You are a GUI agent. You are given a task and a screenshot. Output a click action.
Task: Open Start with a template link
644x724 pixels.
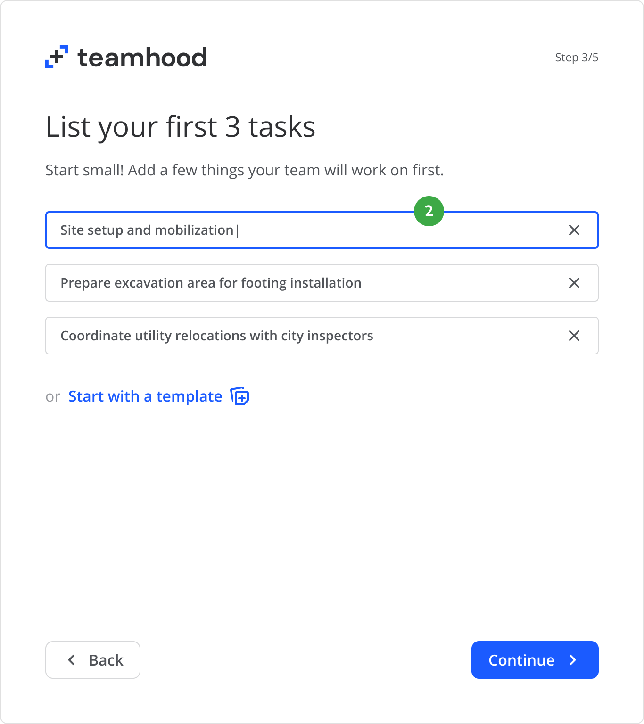[145, 396]
